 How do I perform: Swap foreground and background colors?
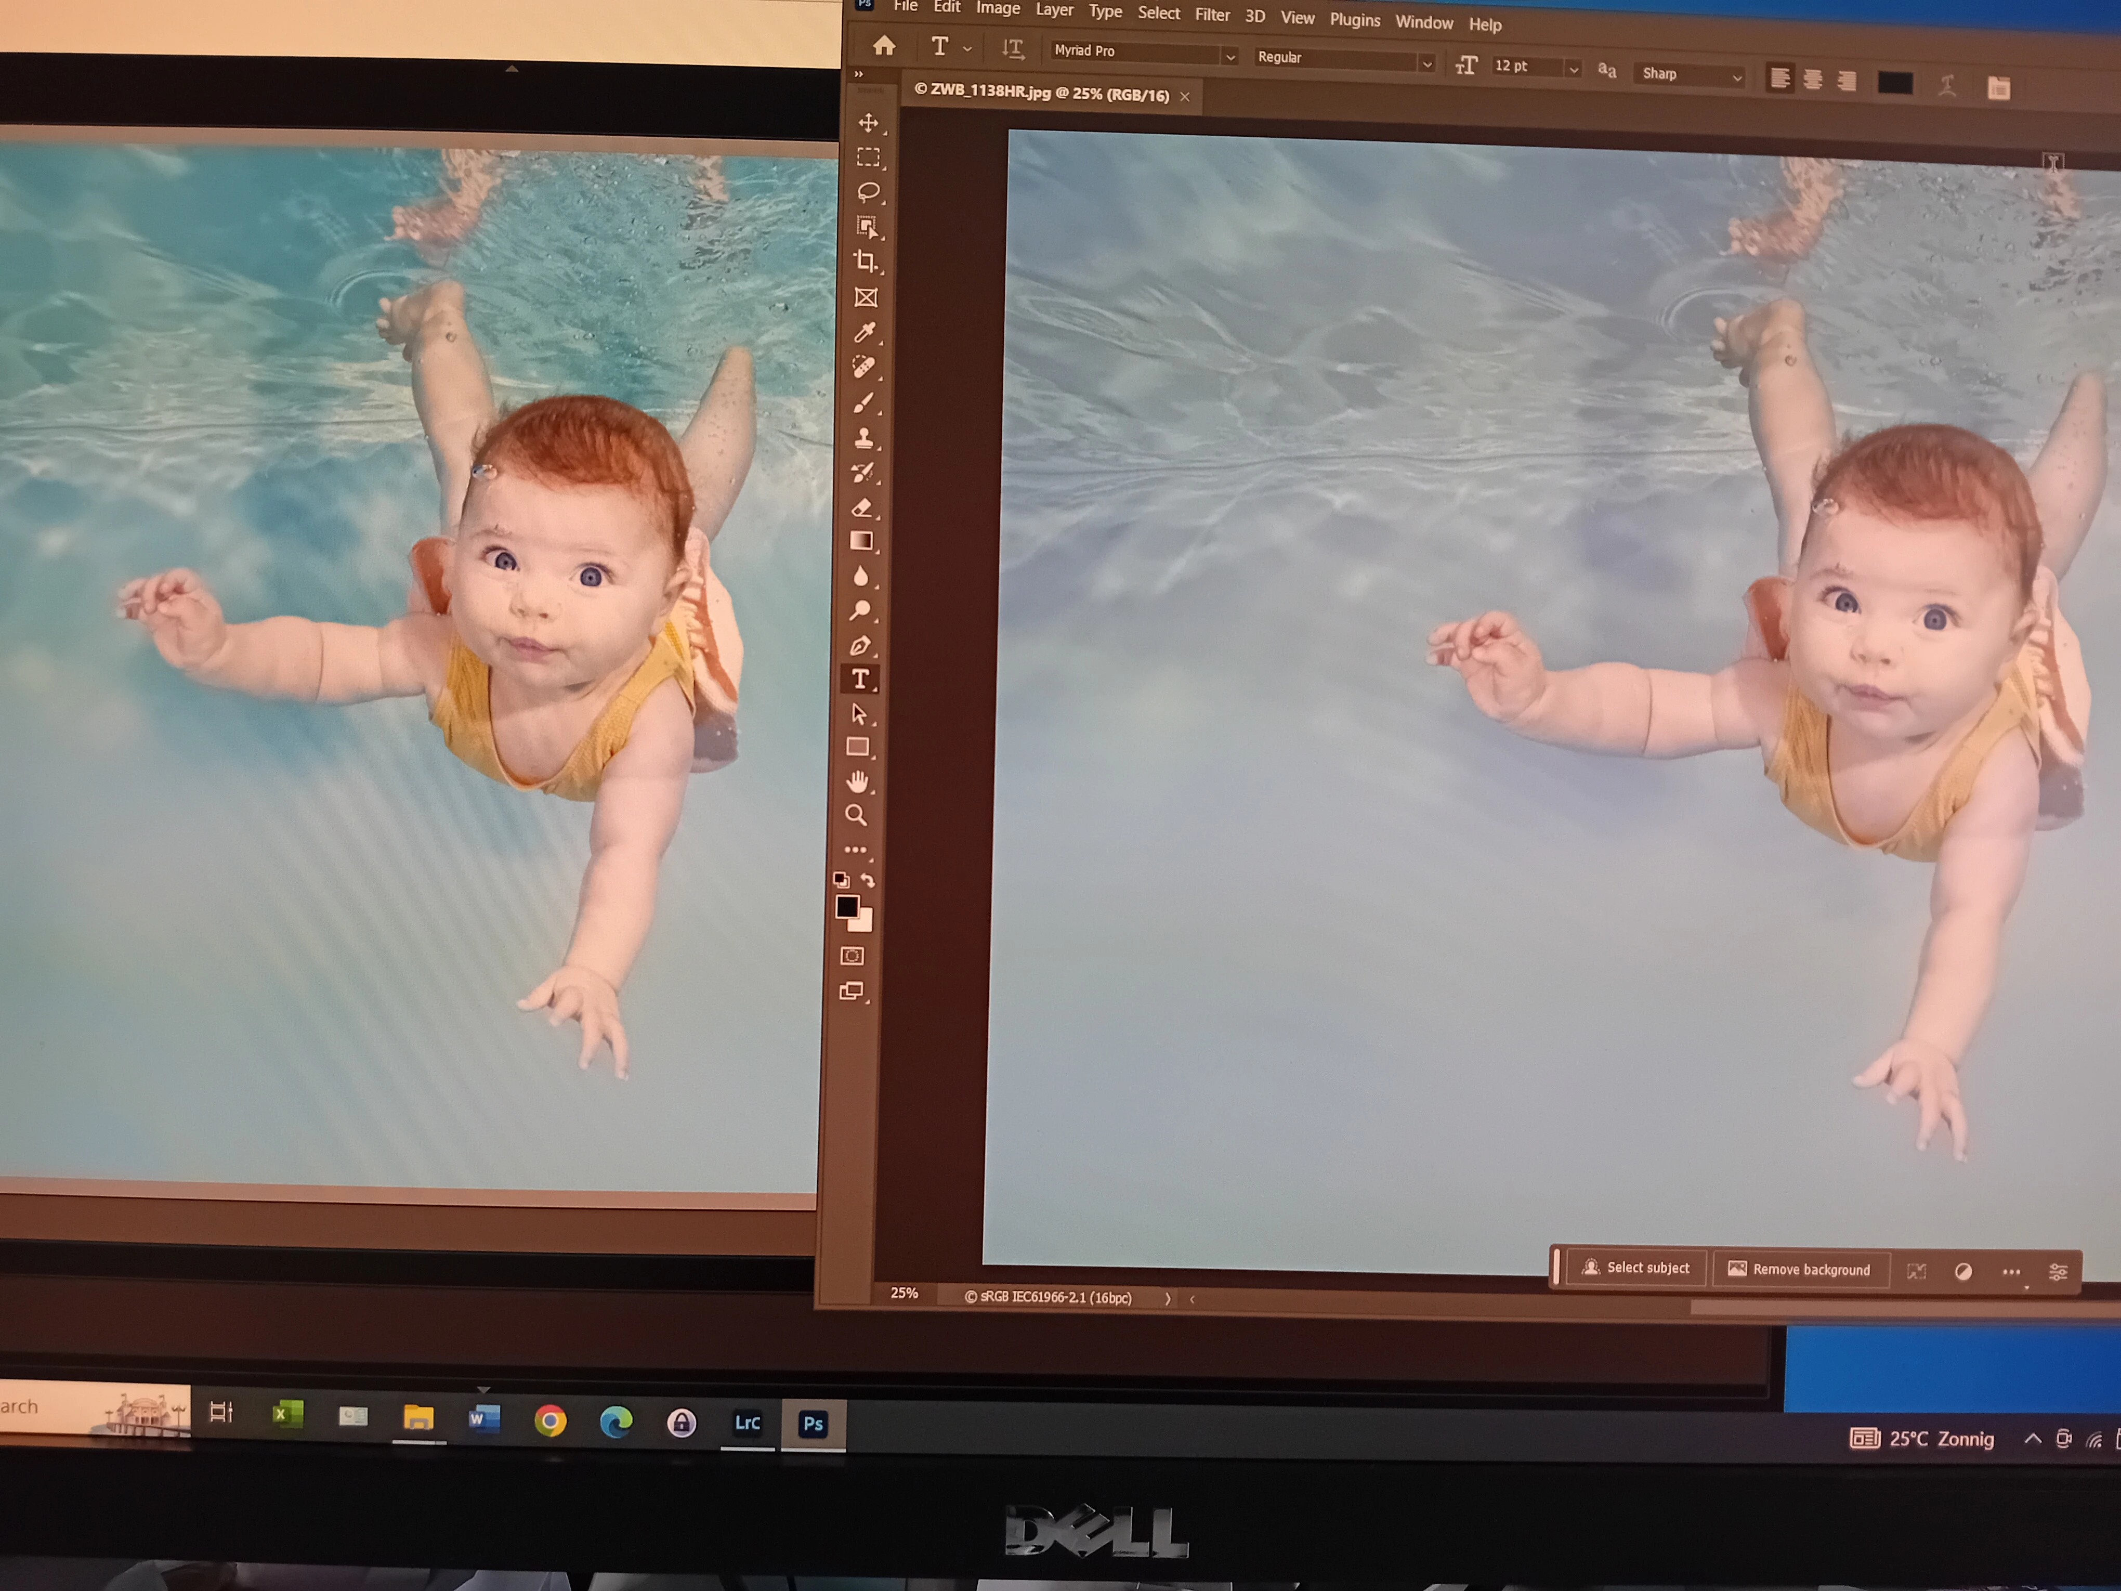point(868,880)
